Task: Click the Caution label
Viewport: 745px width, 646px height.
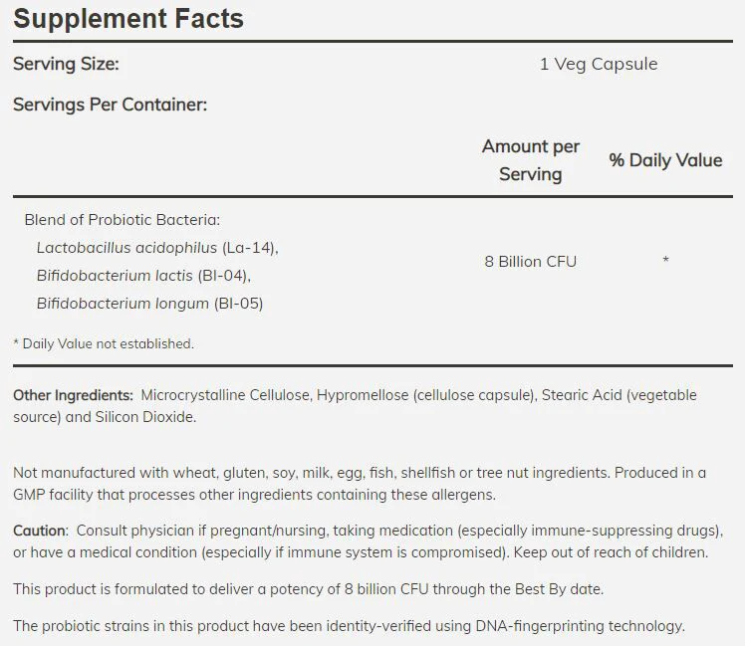Action: coord(41,531)
